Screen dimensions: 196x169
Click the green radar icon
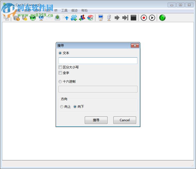click(x=162, y=18)
